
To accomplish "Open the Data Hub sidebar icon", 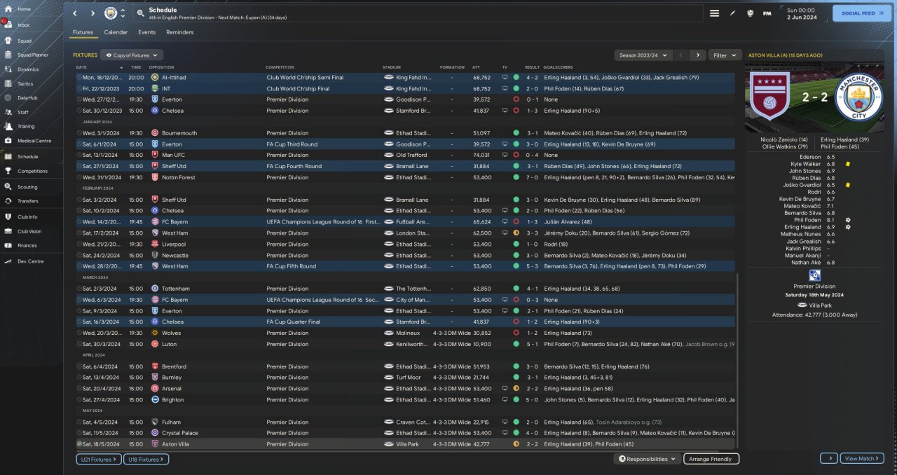I will click(x=8, y=97).
